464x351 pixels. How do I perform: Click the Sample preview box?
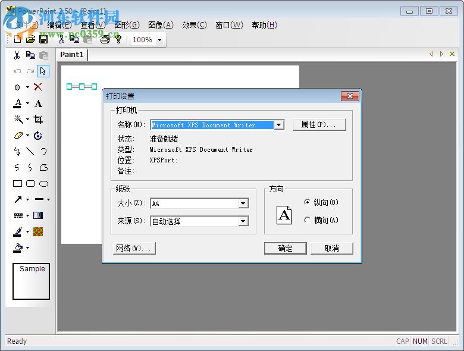click(31, 281)
